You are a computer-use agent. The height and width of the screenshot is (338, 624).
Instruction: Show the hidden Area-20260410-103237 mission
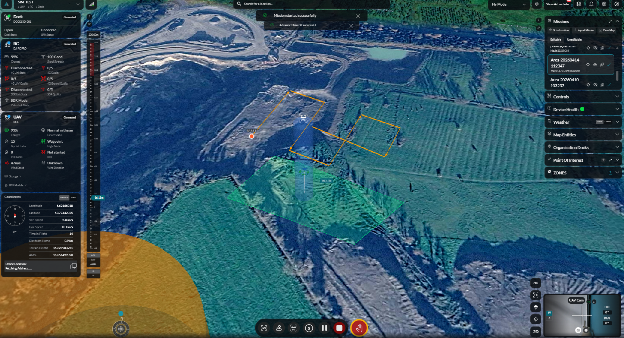click(x=595, y=85)
